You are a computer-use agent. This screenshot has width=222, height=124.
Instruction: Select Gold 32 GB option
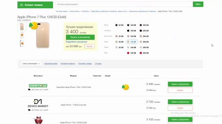pyautogui.click(x=119, y=42)
